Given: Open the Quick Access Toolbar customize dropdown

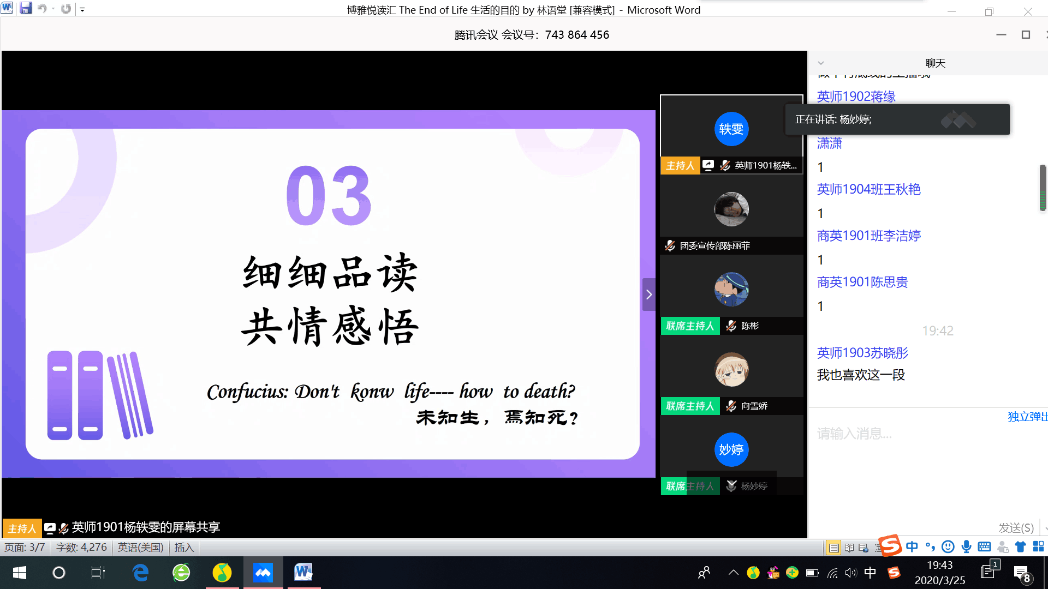Looking at the screenshot, I should (82, 9).
